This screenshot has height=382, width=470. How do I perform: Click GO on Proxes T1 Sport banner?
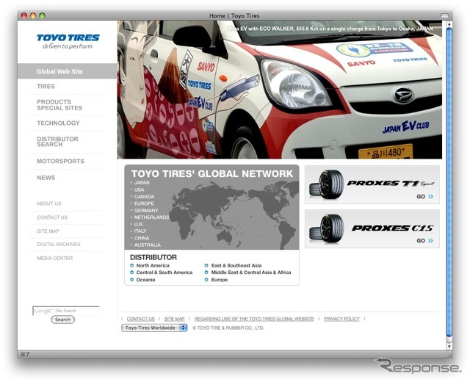tap(424, 197)
